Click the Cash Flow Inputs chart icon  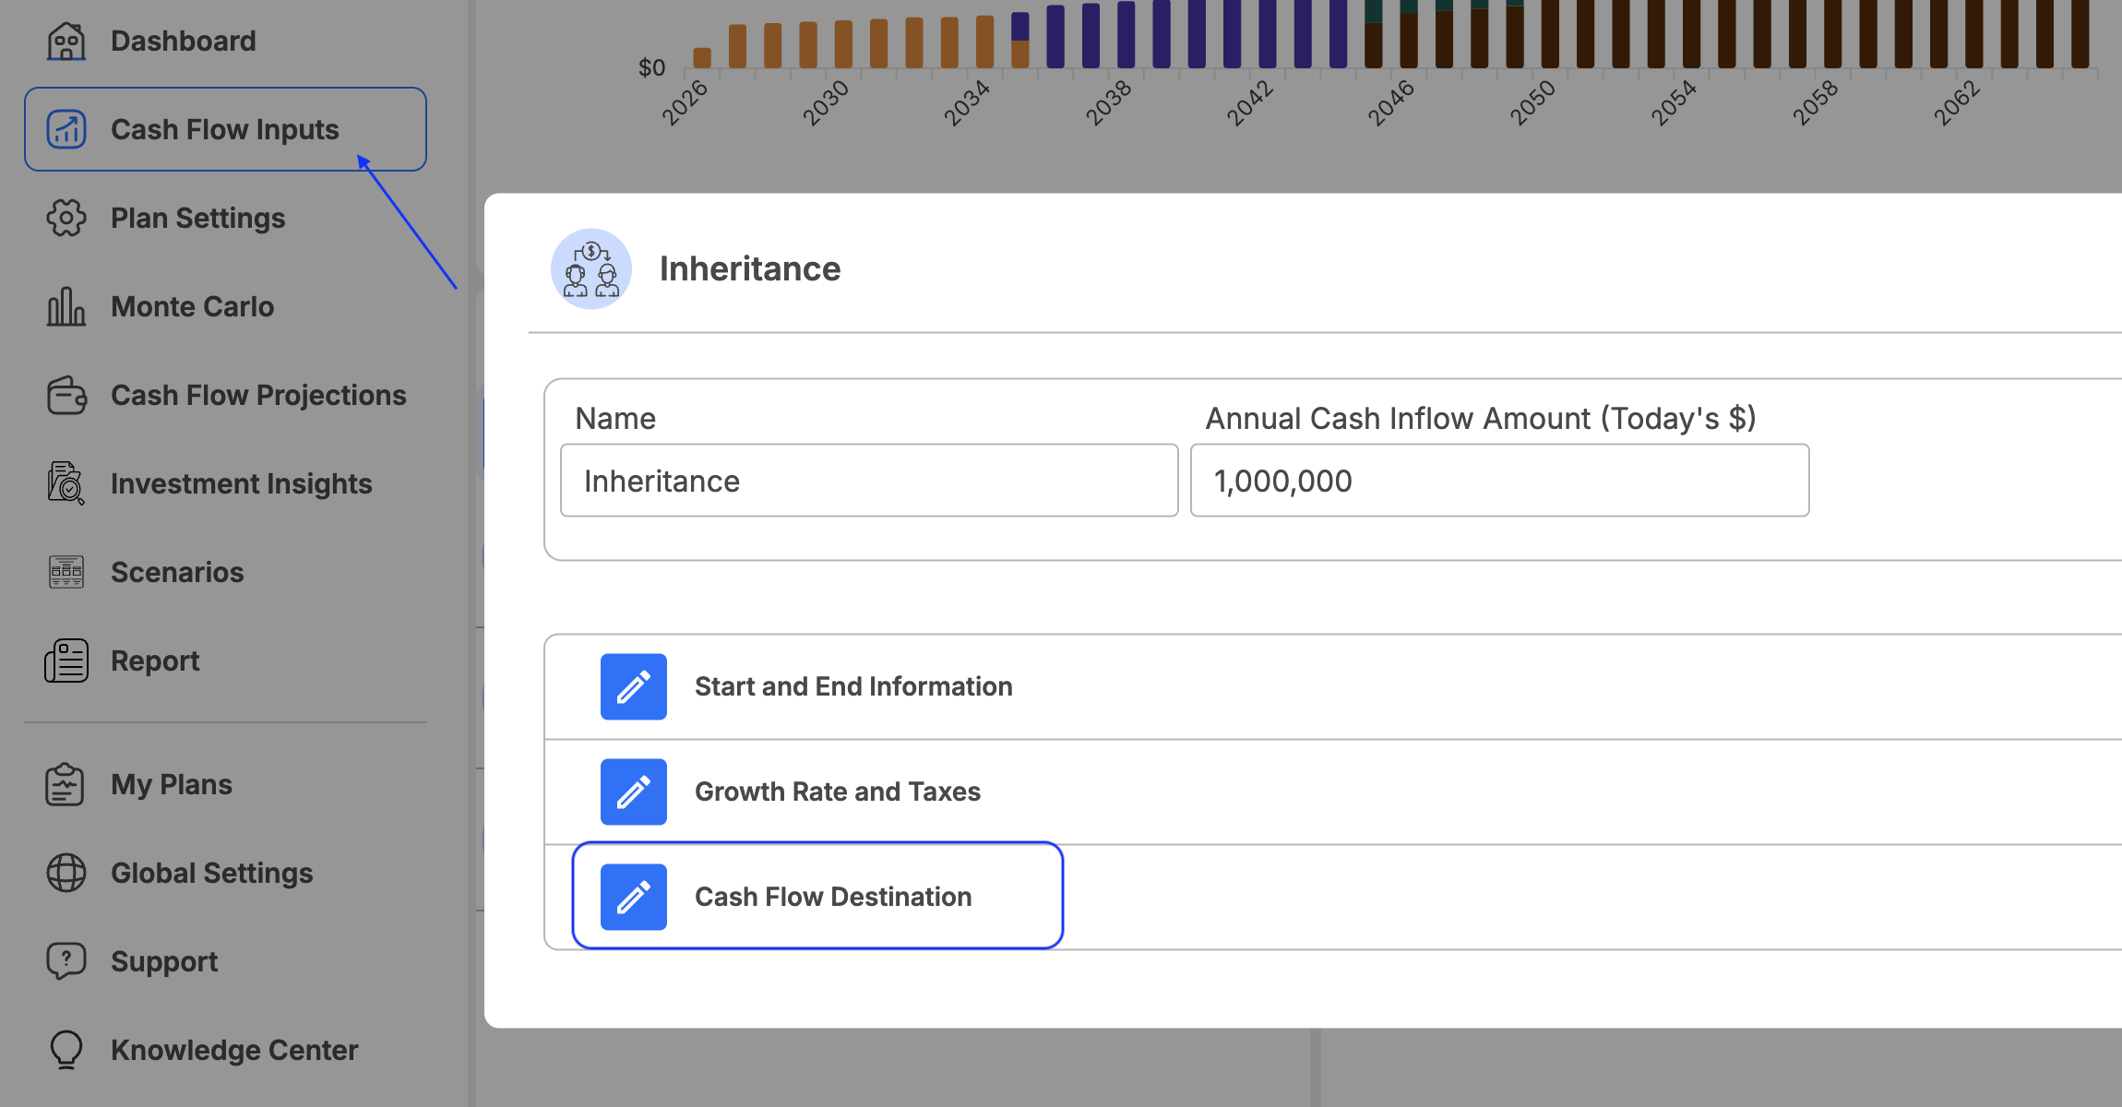click(x=66, y=129)
